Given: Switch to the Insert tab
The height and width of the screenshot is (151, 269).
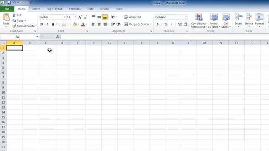Looking at the screenshot, I should (x=36, y=9).
